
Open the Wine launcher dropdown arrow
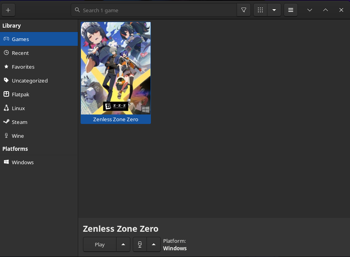click(154, 244)
